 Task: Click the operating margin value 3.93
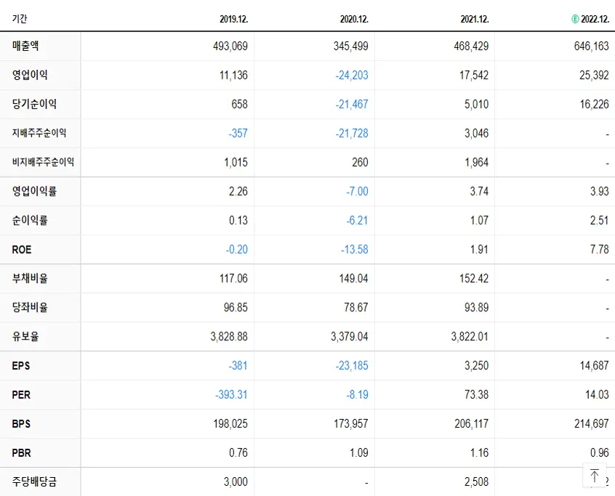600,191
